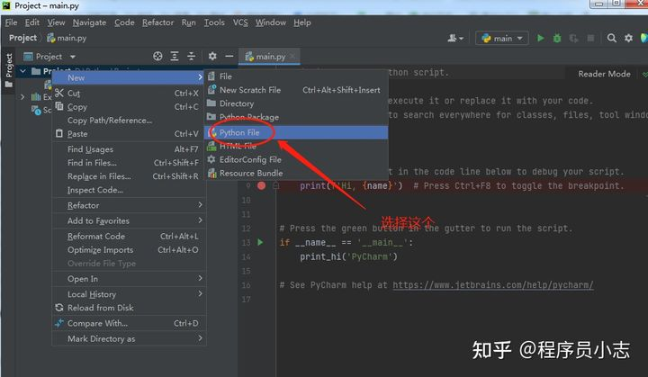Click the Compare With icon
The height and width of the screenshot is (377, 648).
59,323
